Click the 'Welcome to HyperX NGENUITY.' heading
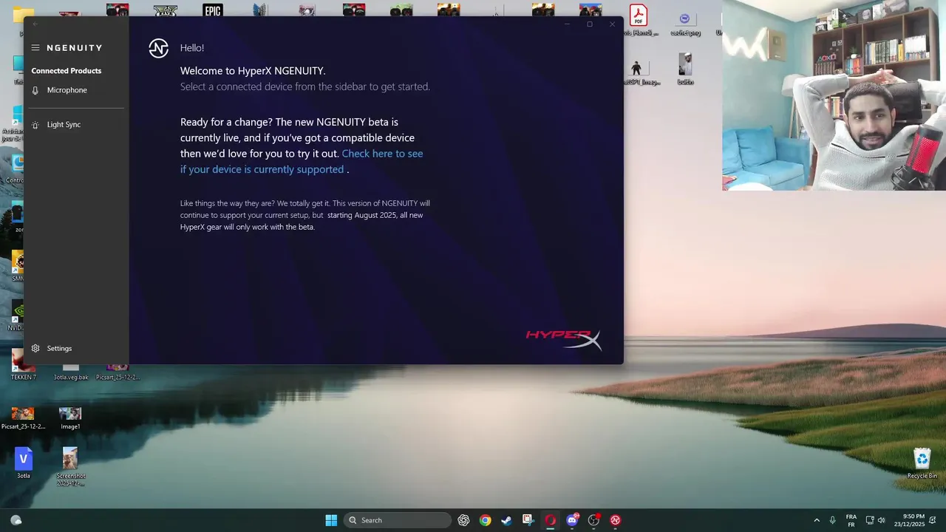Screen dimensions: 946x532 tap(253, 71)
